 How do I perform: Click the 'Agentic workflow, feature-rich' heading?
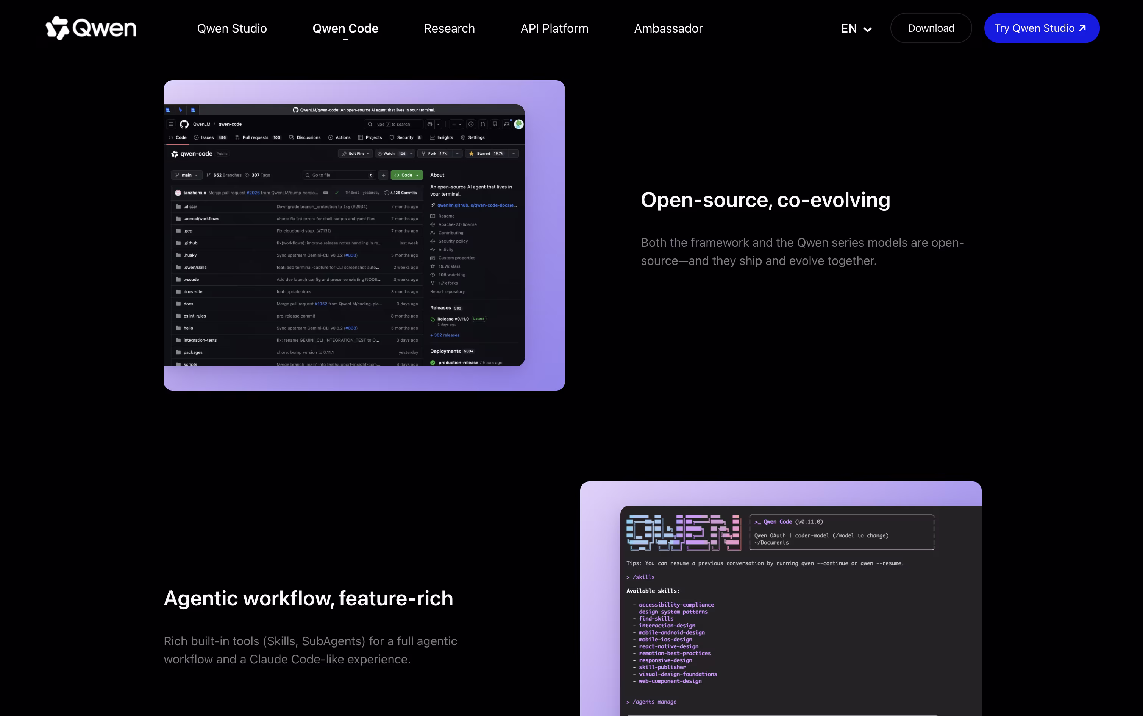(x=309, y=599)
